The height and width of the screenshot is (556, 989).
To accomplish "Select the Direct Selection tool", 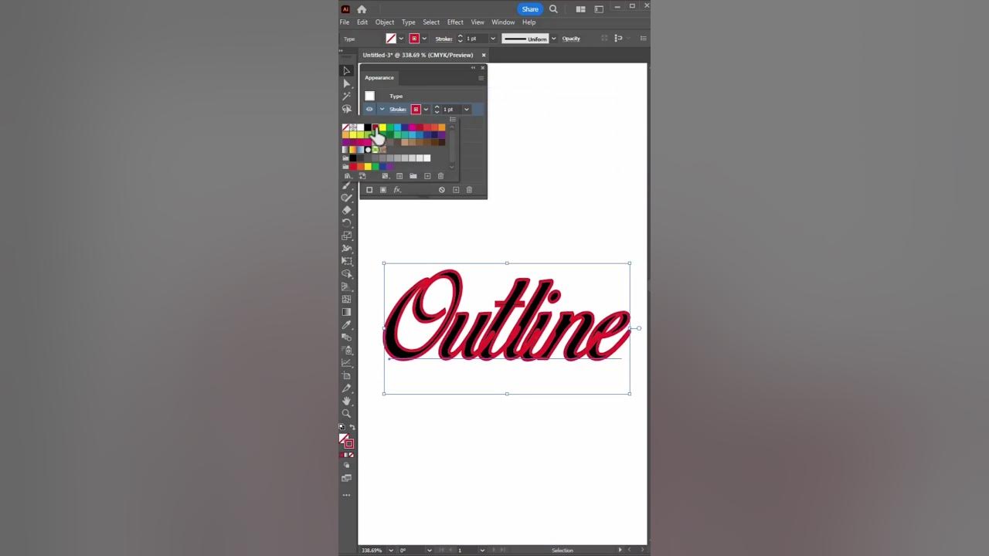I will coord(346,84).
